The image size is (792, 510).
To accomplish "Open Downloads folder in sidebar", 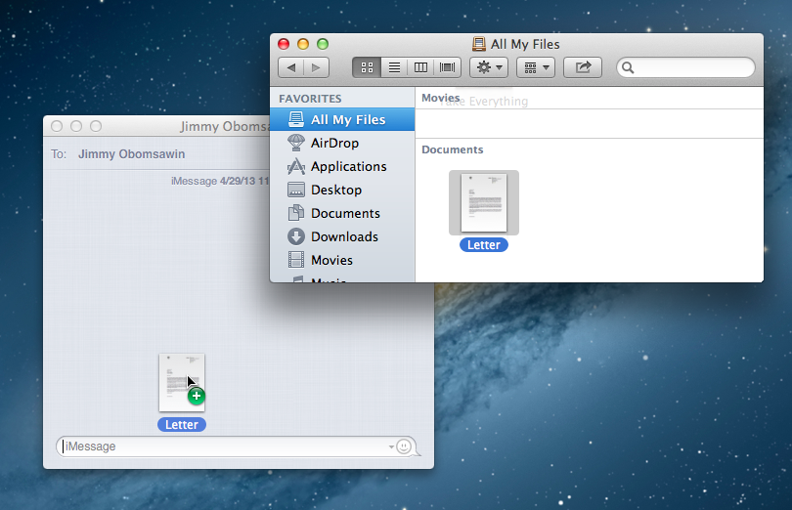I will [342, 236].
